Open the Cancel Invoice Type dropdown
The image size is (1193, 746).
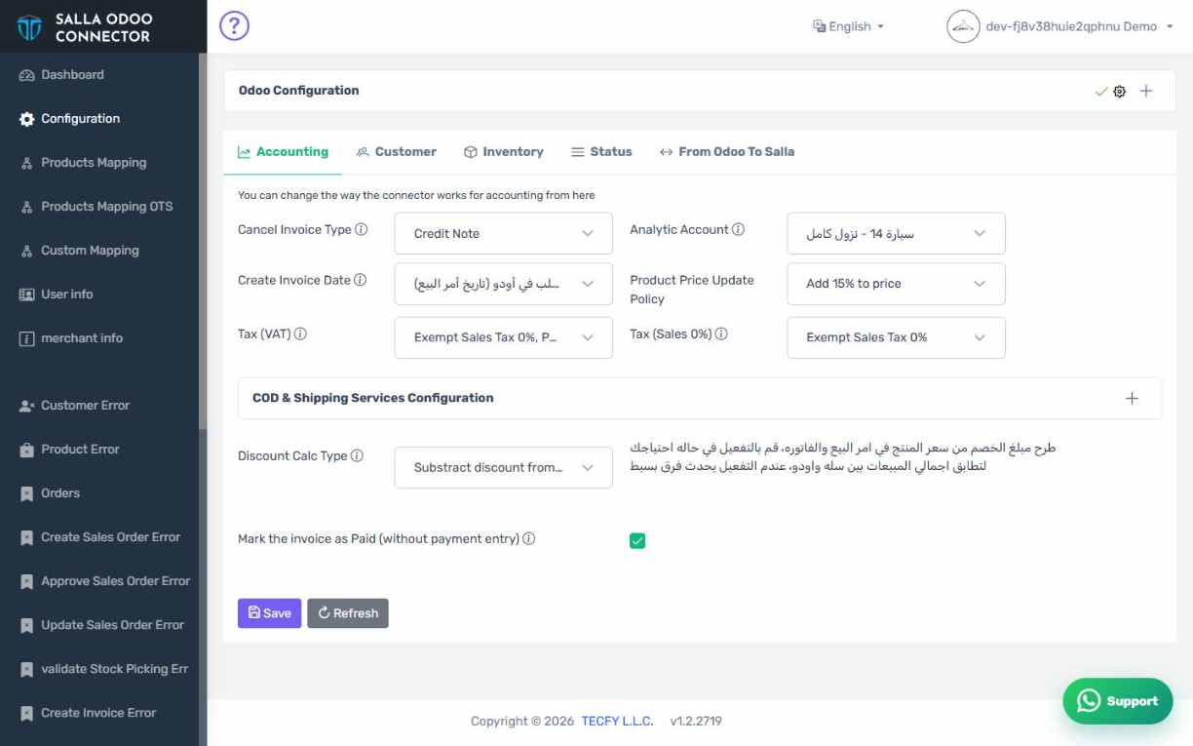click(x=503, y=234)
